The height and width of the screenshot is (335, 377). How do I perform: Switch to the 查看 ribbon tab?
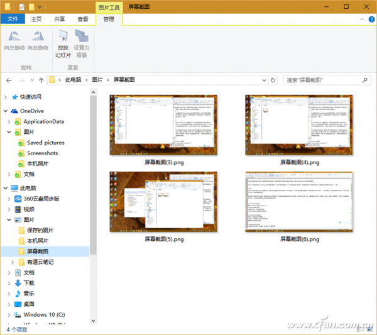coord(83,19)
